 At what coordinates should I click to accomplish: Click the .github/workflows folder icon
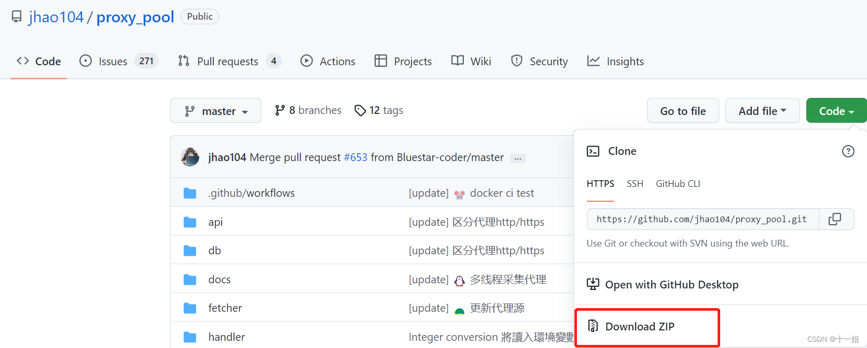click(190, 193)
